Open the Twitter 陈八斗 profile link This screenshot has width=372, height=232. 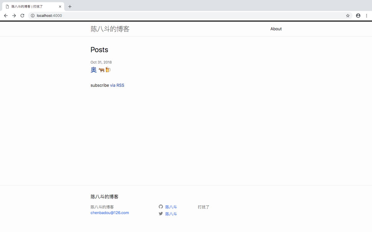pos(171,214)
